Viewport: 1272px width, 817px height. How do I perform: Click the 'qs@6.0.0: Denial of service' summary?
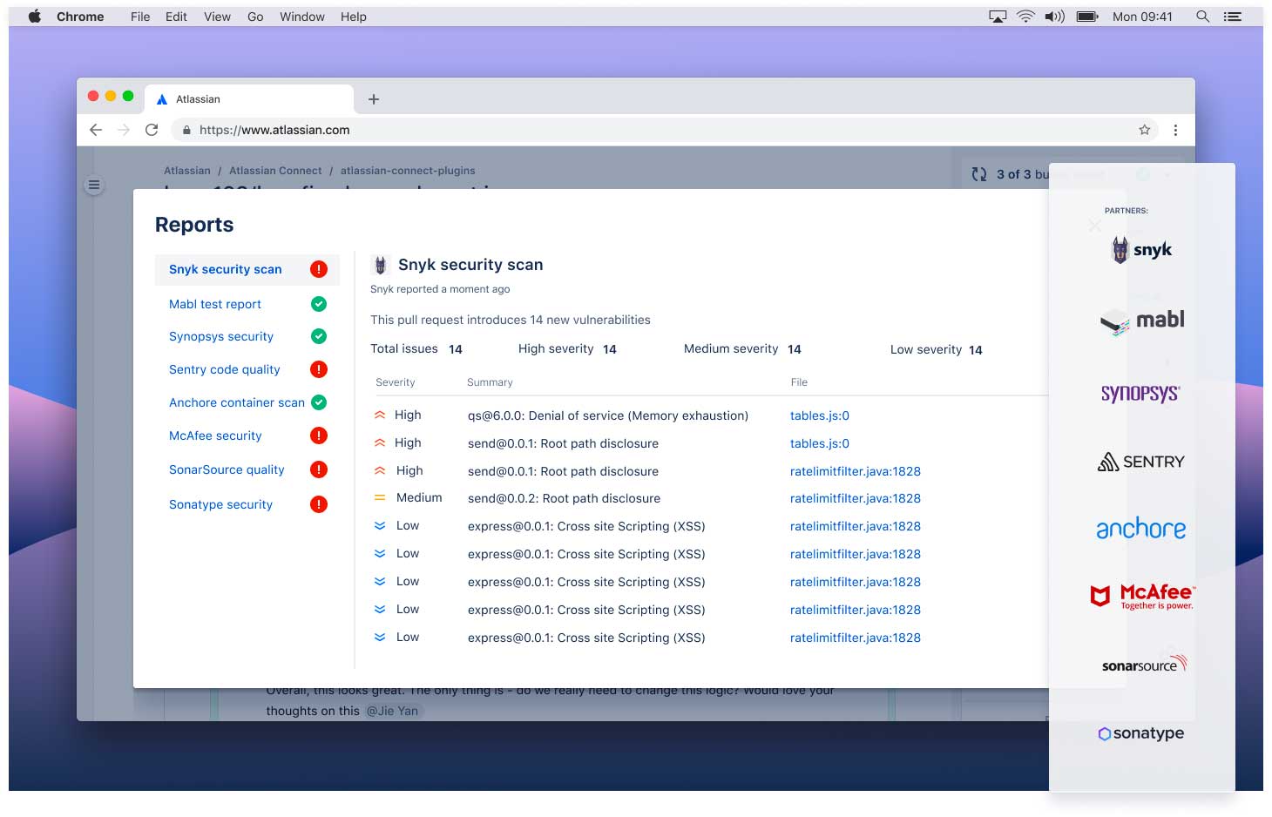[x=608, y=415]
